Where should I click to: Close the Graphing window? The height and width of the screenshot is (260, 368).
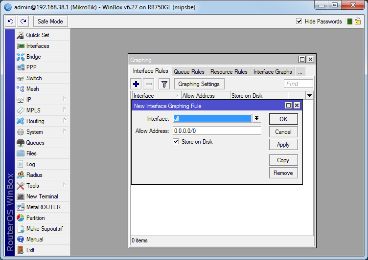pos(310,60)
